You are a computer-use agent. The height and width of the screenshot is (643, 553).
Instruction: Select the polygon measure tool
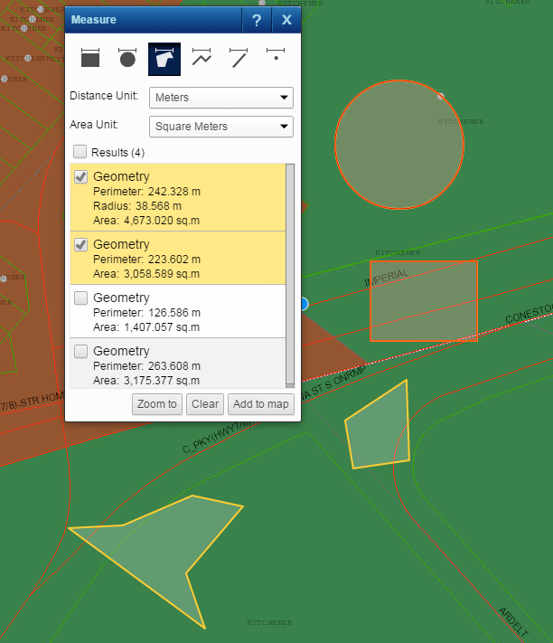point(164,59)
